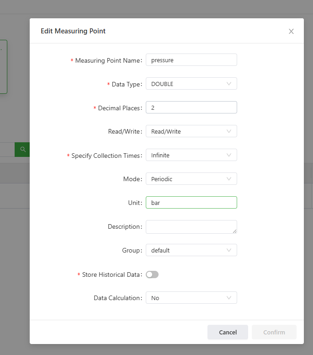
Task: Click the Data Calculation label
Action: point(118,298)
